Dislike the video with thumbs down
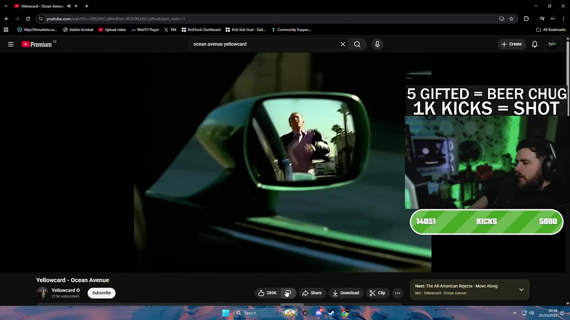The image size is (570, 320). pyautogui.click(x=288, y=293)
